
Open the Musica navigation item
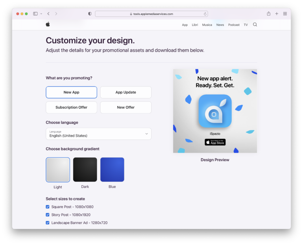coord(207,25)
